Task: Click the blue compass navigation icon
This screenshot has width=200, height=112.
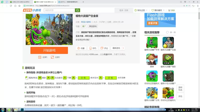Action: click(x=7, y=2)
